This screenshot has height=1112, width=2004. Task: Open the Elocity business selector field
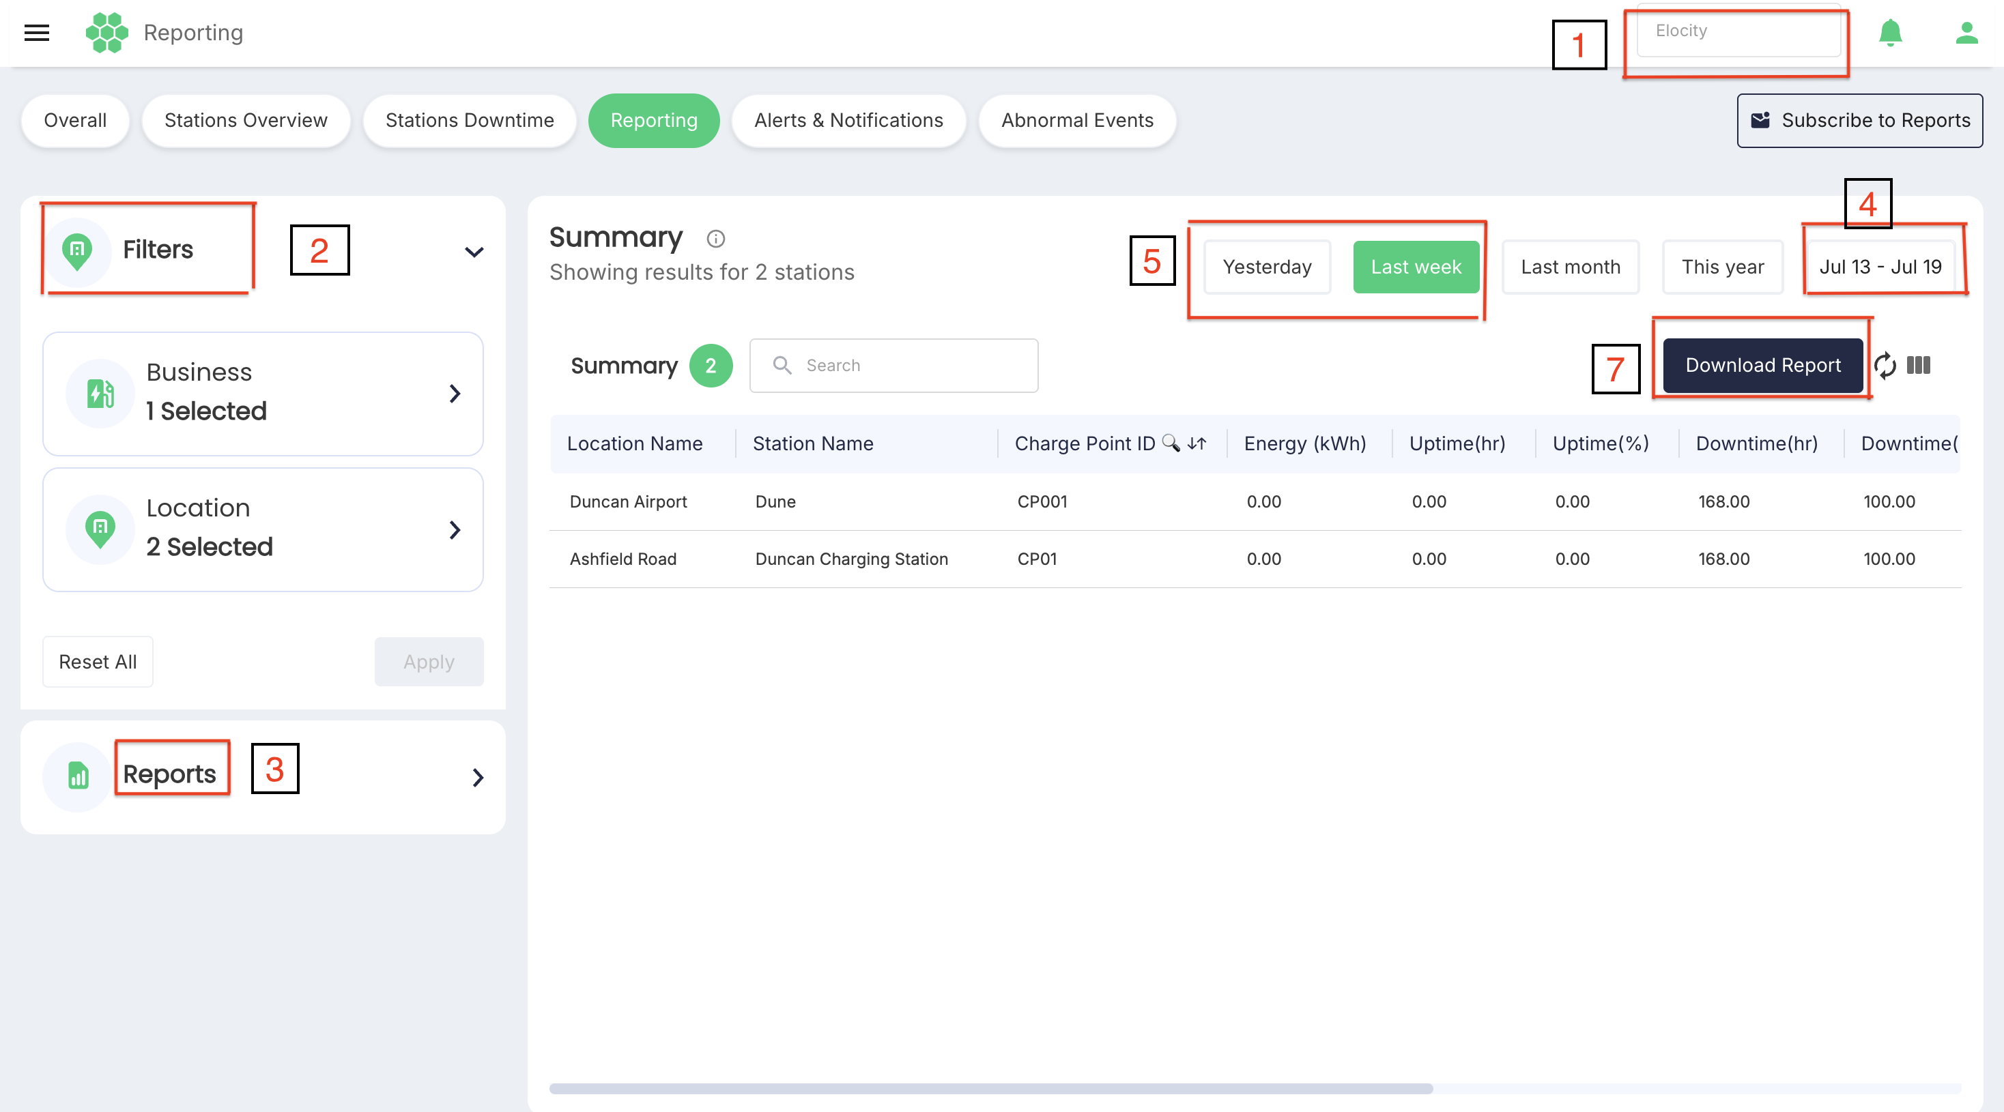1738,31
